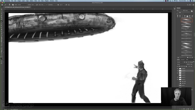Delete brush with trash icon in Brushes panel
The width and height of the screenshot is (195, 110).
coord(192,57)
